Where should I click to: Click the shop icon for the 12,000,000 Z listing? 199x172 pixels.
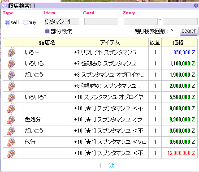[x=11, y=153]
